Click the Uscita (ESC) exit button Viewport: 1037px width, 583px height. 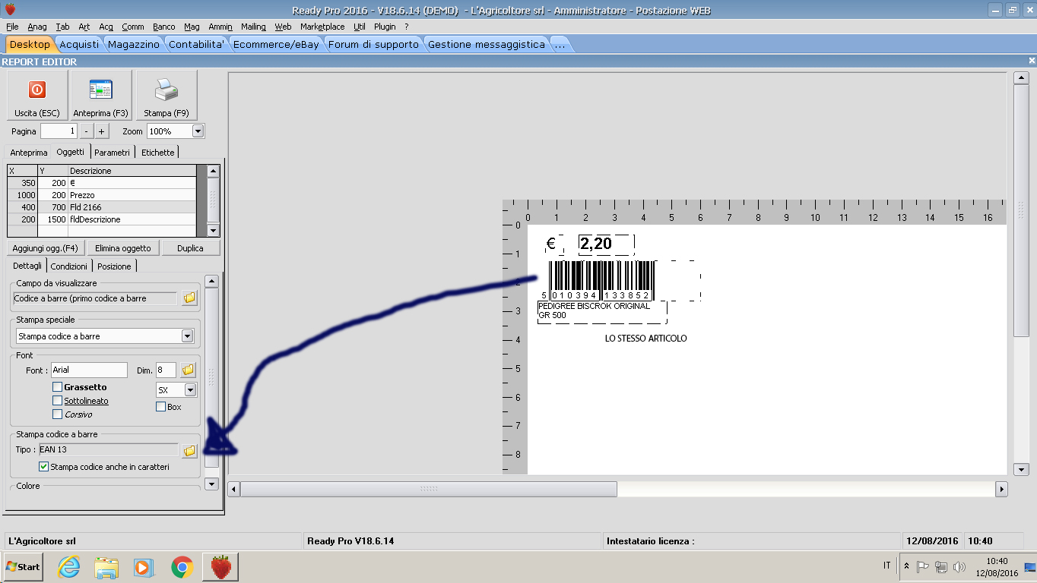tap(37, 95)
